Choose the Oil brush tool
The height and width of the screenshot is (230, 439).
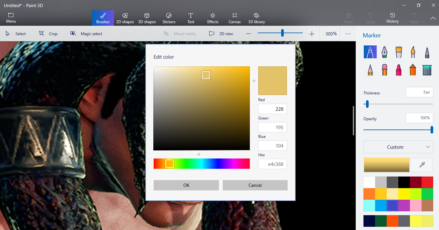(399, 52)
